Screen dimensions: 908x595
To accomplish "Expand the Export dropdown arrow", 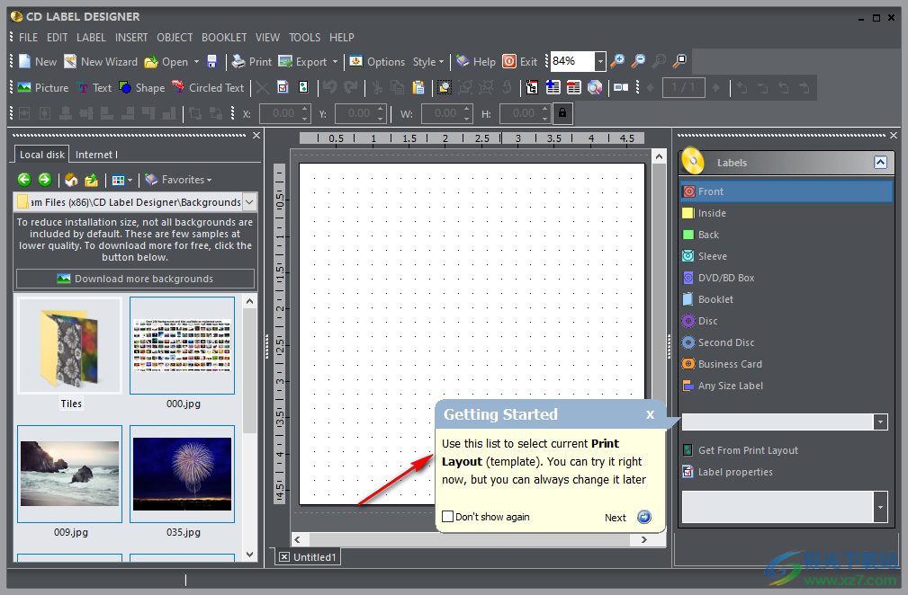I will (335, 61).
